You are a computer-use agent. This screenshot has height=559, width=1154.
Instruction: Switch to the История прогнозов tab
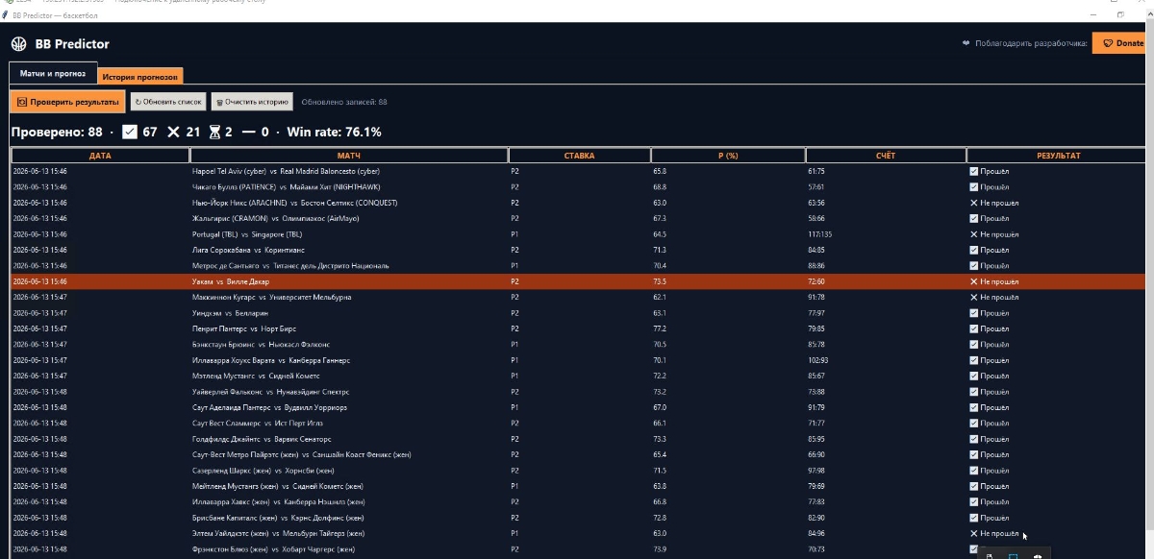(139, 77)
